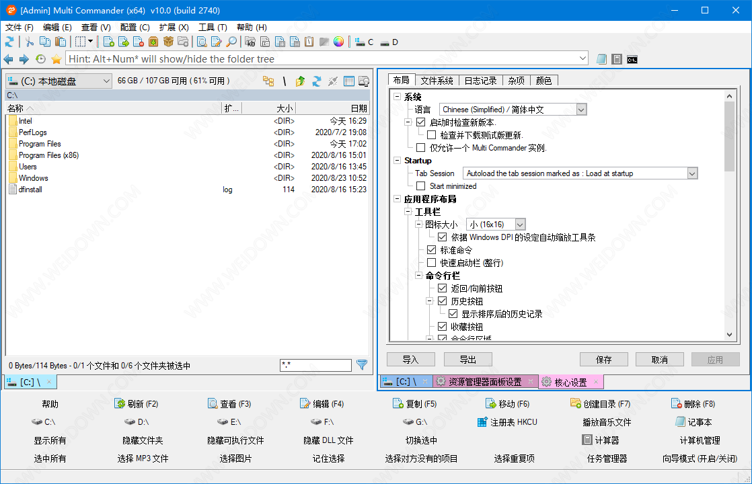
Task: Click the magnifier search icon in toolbar
Action: point(231,42)
